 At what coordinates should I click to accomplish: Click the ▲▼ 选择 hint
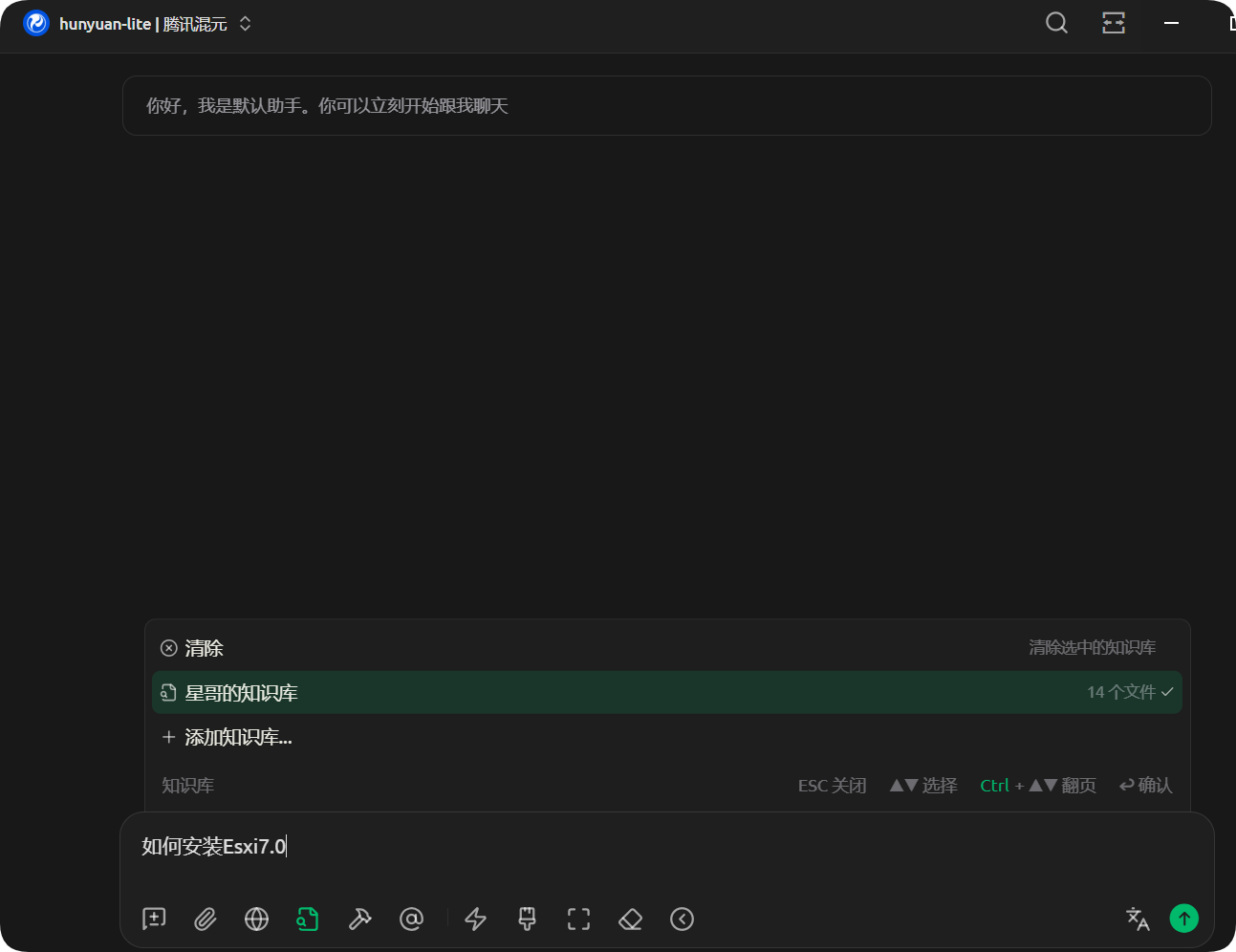[x=923, y=786]
